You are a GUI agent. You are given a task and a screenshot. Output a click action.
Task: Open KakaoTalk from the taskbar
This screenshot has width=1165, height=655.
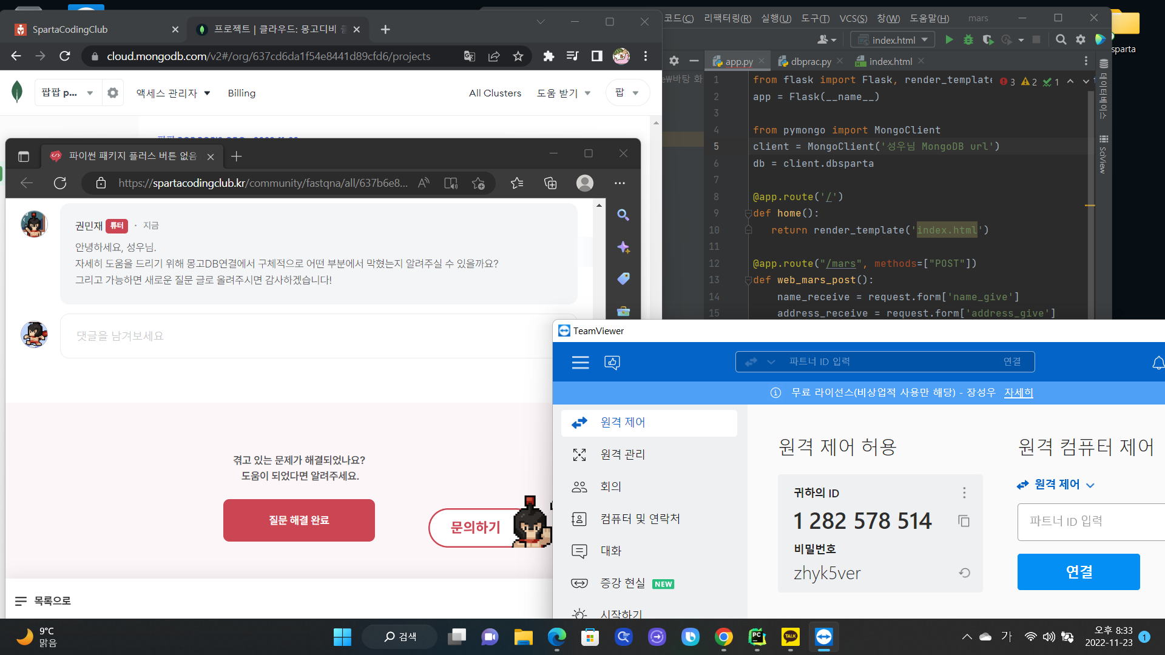pos(790,637)
